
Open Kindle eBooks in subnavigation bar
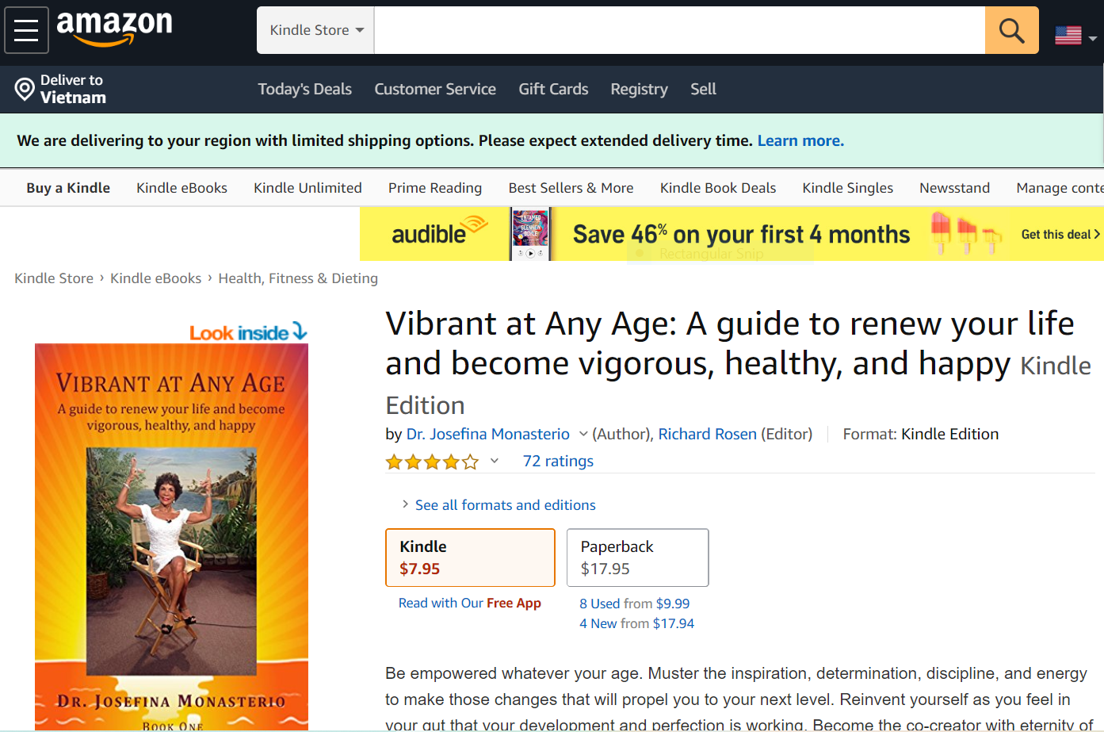181,188
